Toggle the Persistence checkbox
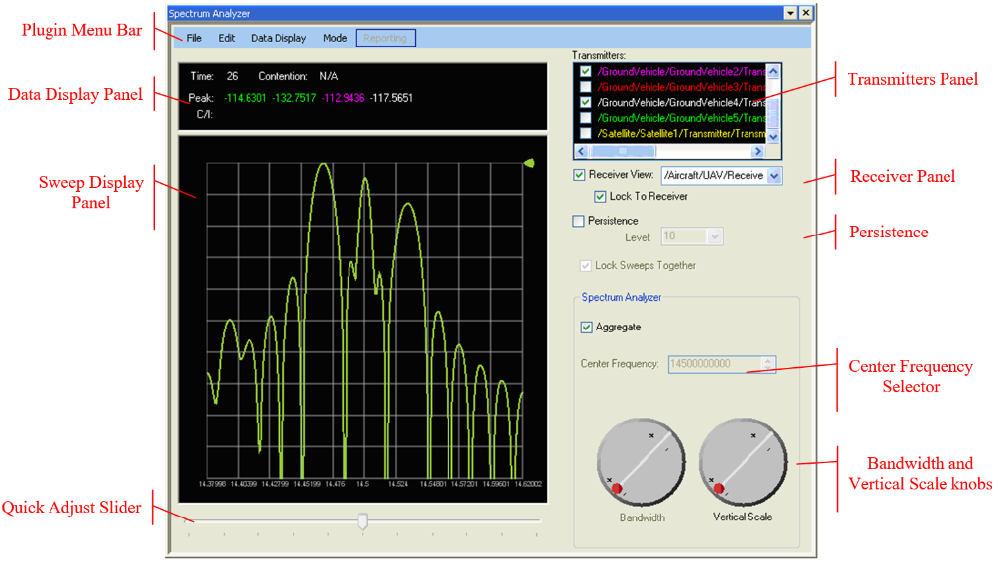998x564 pixels. coord(579,221)
